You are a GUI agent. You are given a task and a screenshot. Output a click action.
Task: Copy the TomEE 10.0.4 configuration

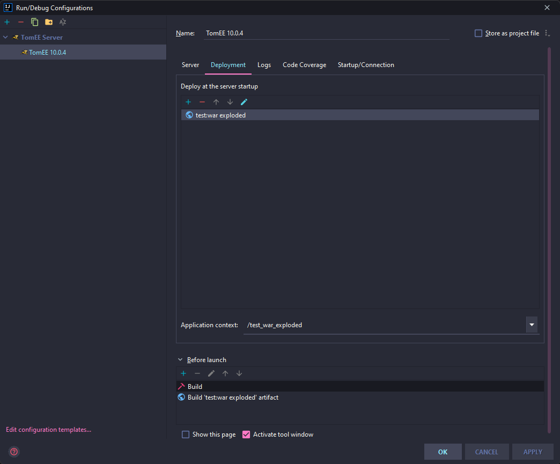coord(34,22)
